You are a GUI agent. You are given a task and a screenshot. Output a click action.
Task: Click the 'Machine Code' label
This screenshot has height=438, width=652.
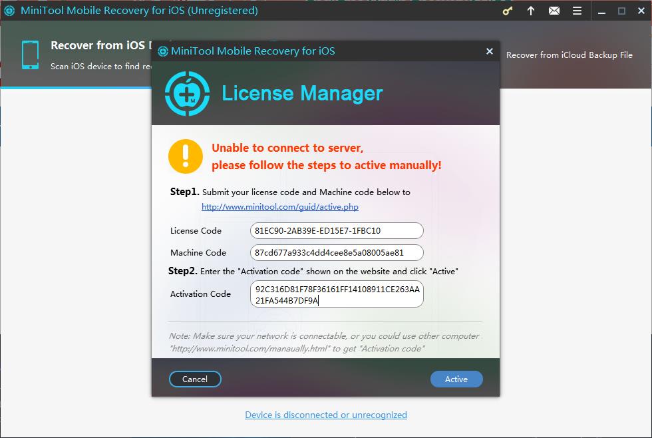pyautogui.click(x=198, y=252)
